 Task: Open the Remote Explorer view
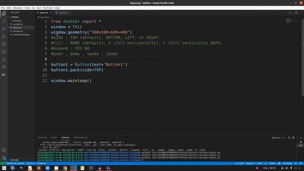[4, 52]
